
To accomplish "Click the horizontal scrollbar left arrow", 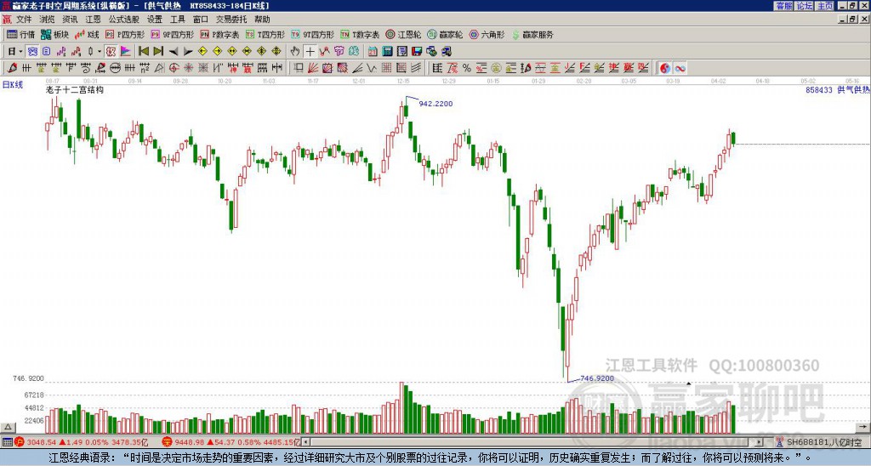I will pos(305,442).
